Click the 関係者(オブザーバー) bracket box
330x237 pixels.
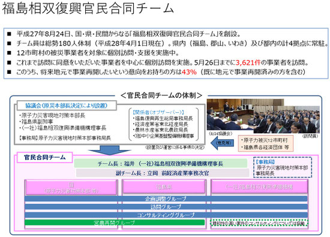click(x=164, y=124)
